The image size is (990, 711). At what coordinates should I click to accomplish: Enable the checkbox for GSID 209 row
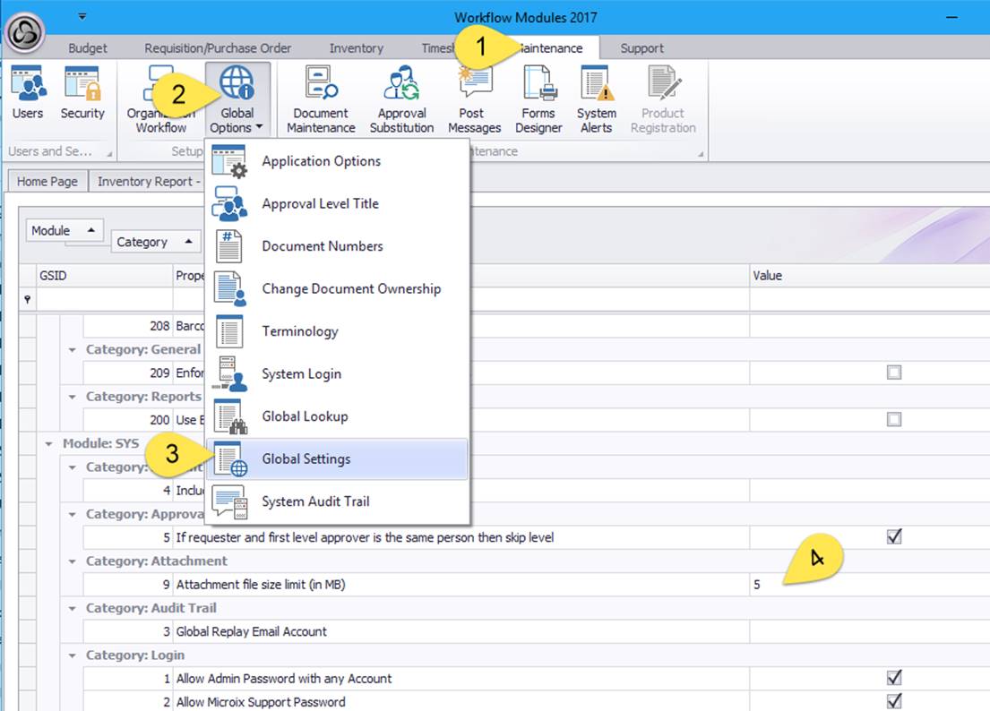pos(893,373)
